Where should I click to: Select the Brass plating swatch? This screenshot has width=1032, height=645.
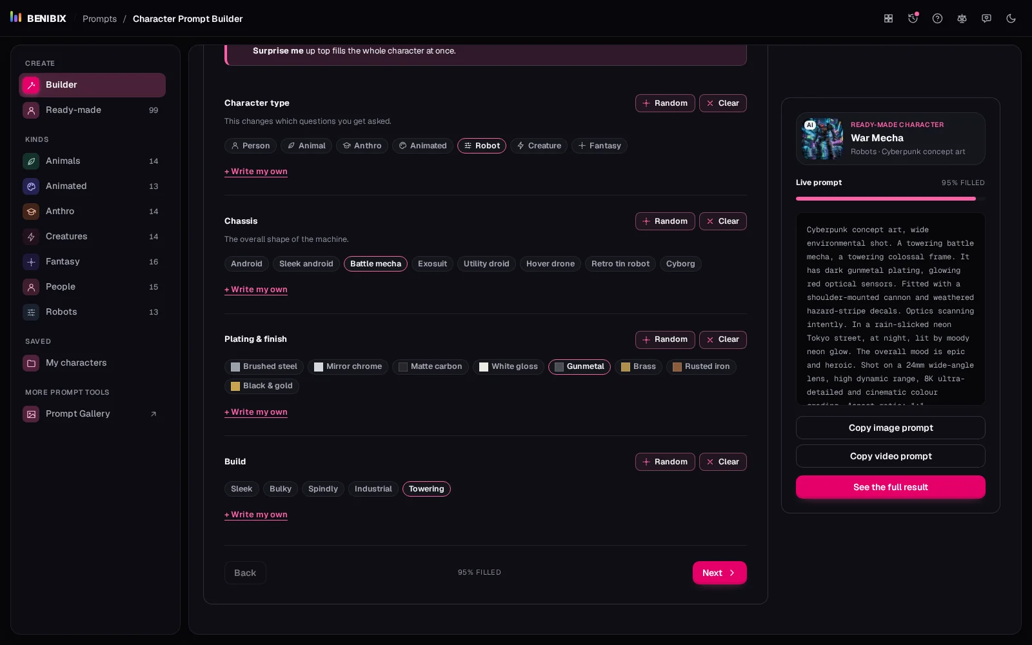[638, 366]
